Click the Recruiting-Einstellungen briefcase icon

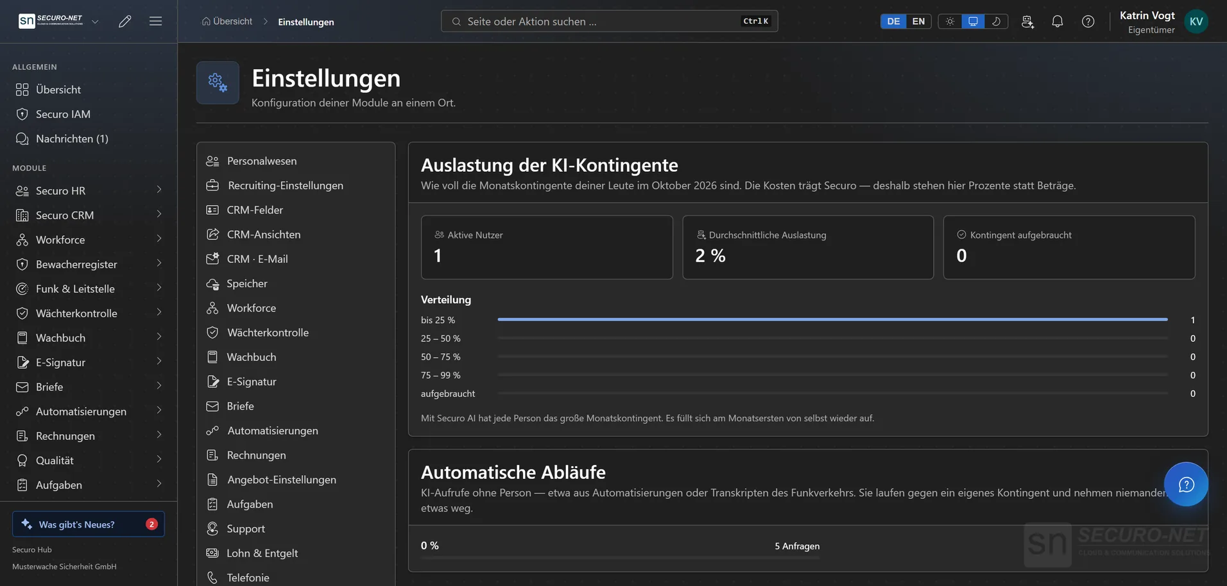click(x=212, y=185)
